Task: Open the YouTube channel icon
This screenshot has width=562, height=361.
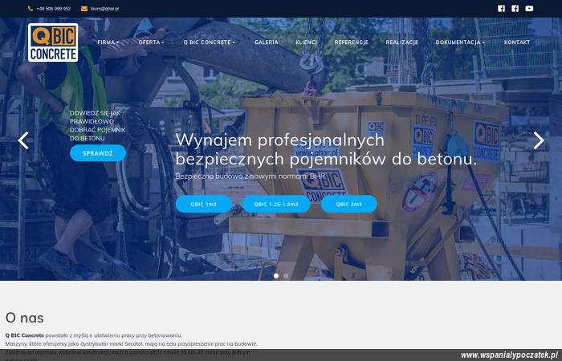Action: pyautogui.click(x=529, y=9)
